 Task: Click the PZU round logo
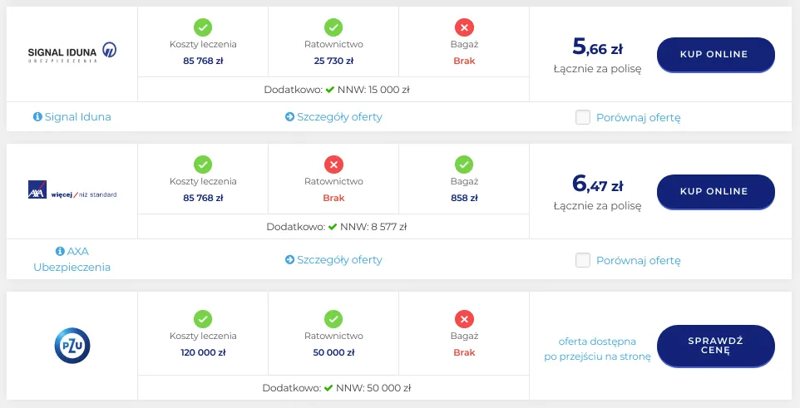(72, 345)
